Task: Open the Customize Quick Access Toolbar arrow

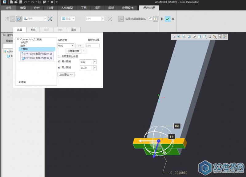Action: [x=57, y=2]
